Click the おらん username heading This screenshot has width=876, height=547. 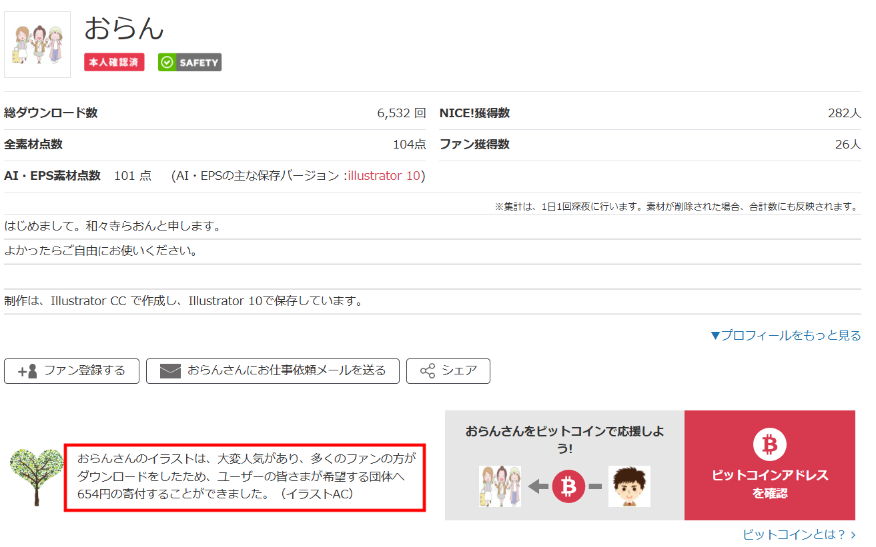click(124, 28)
